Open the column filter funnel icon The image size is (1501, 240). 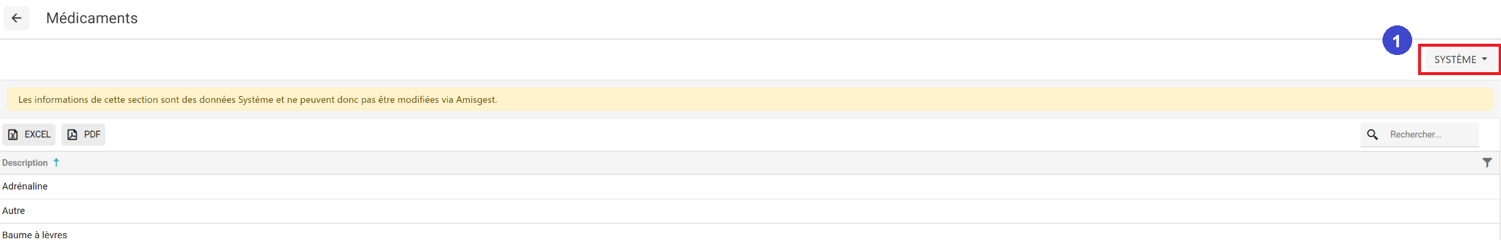tap(1487, 163)
